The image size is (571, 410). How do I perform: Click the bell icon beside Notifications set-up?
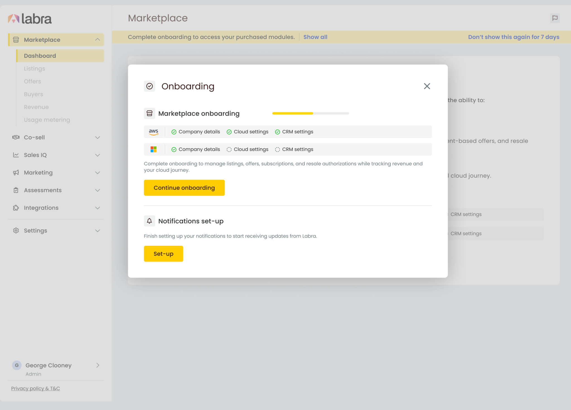pyautogui.click(x=149, y=221)
